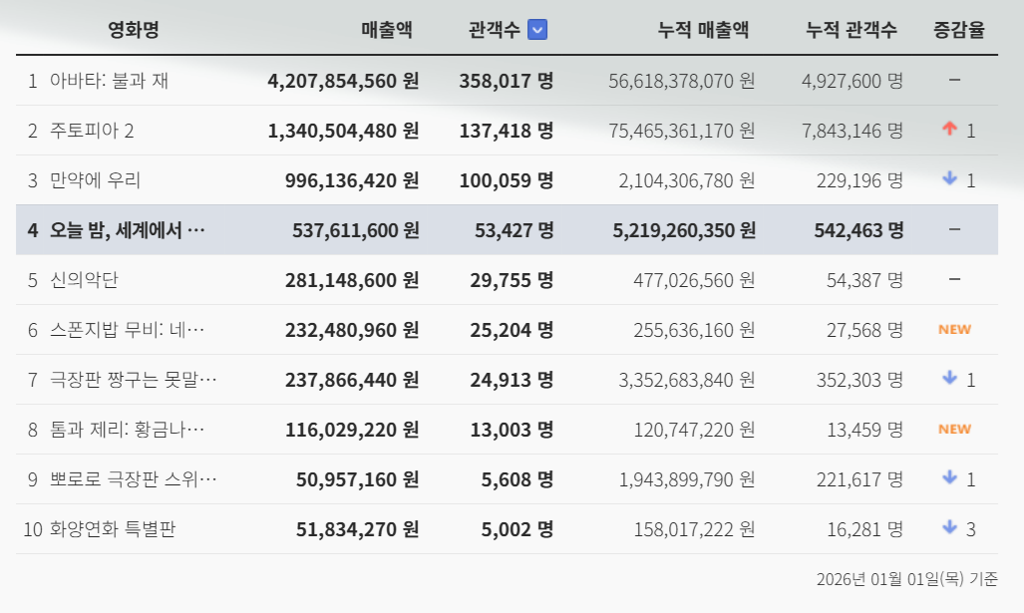The width and height of the screenshot is (1024, 613).
Task: Click the 증감율 column header
Action: [959, 29]
